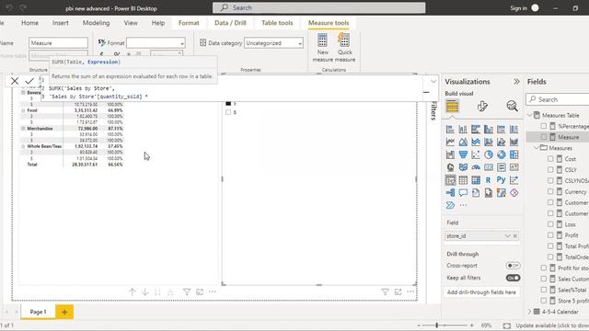
Task: Cancel the formula with the X icon
Action: coord(15,81)
